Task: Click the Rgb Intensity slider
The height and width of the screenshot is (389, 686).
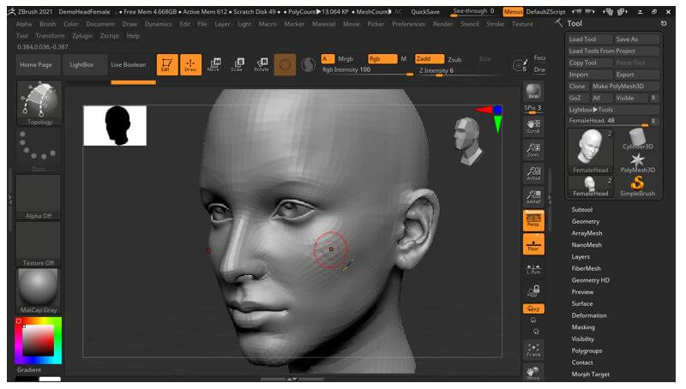Action: 368,70
